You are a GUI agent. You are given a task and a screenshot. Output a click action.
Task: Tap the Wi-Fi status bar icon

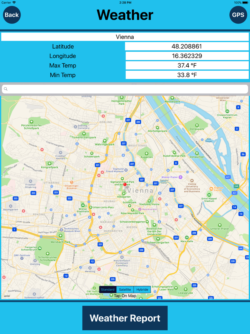tap(14, 3)
